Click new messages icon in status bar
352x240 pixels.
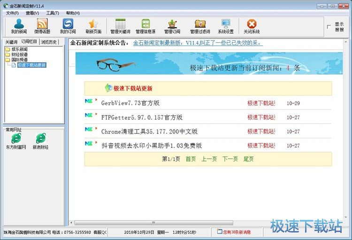[219, 232]
